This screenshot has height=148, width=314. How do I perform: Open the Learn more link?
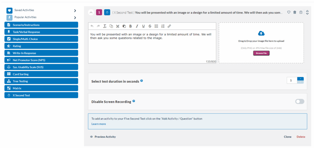98,124
